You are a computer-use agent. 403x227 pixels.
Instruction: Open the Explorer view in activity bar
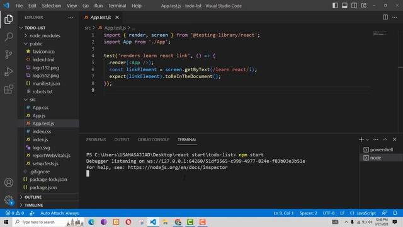[8, 20]
